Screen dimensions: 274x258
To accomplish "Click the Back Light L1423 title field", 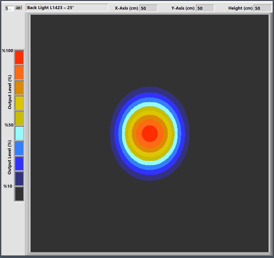I will [67, 8].
